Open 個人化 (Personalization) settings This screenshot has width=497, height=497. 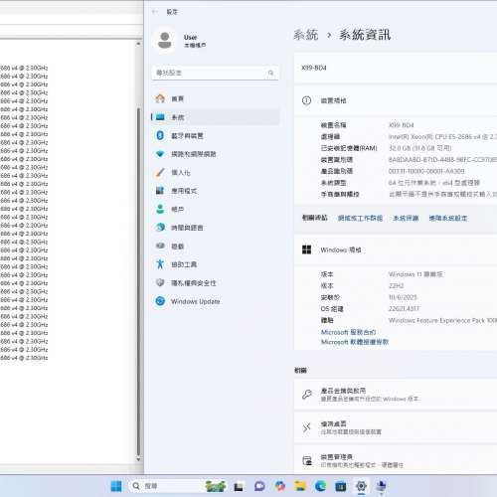tap(216, 172)
